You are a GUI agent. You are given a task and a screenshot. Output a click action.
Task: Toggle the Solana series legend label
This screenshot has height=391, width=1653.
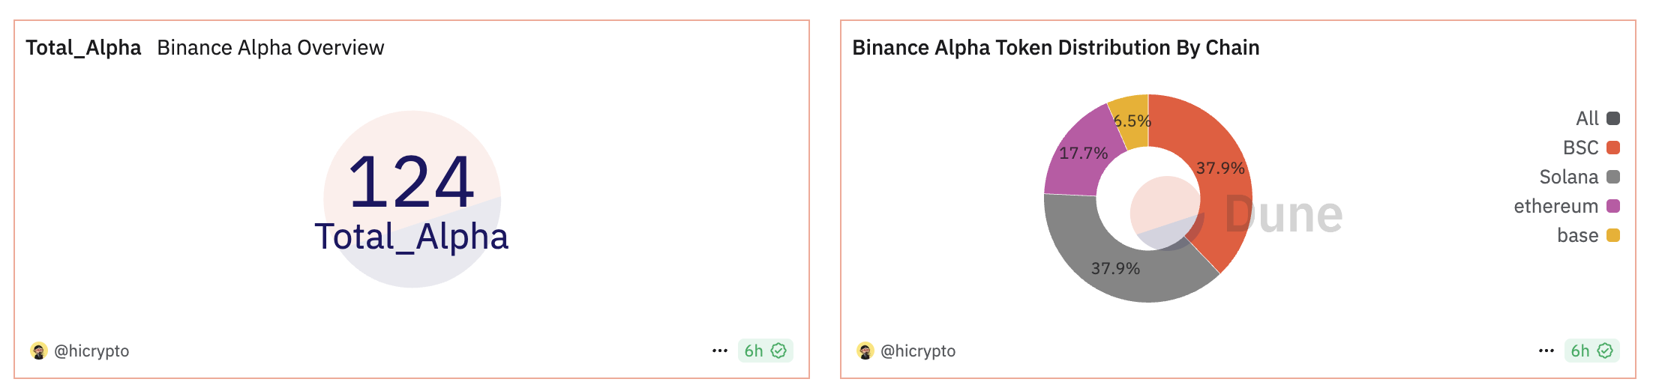pyautogui.click(x=1568, y=177)
